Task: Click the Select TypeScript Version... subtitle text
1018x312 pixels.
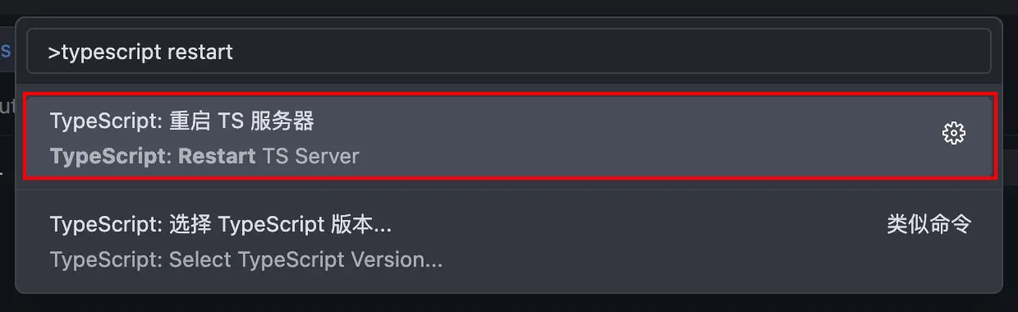Action: click(x=305, y=260)
